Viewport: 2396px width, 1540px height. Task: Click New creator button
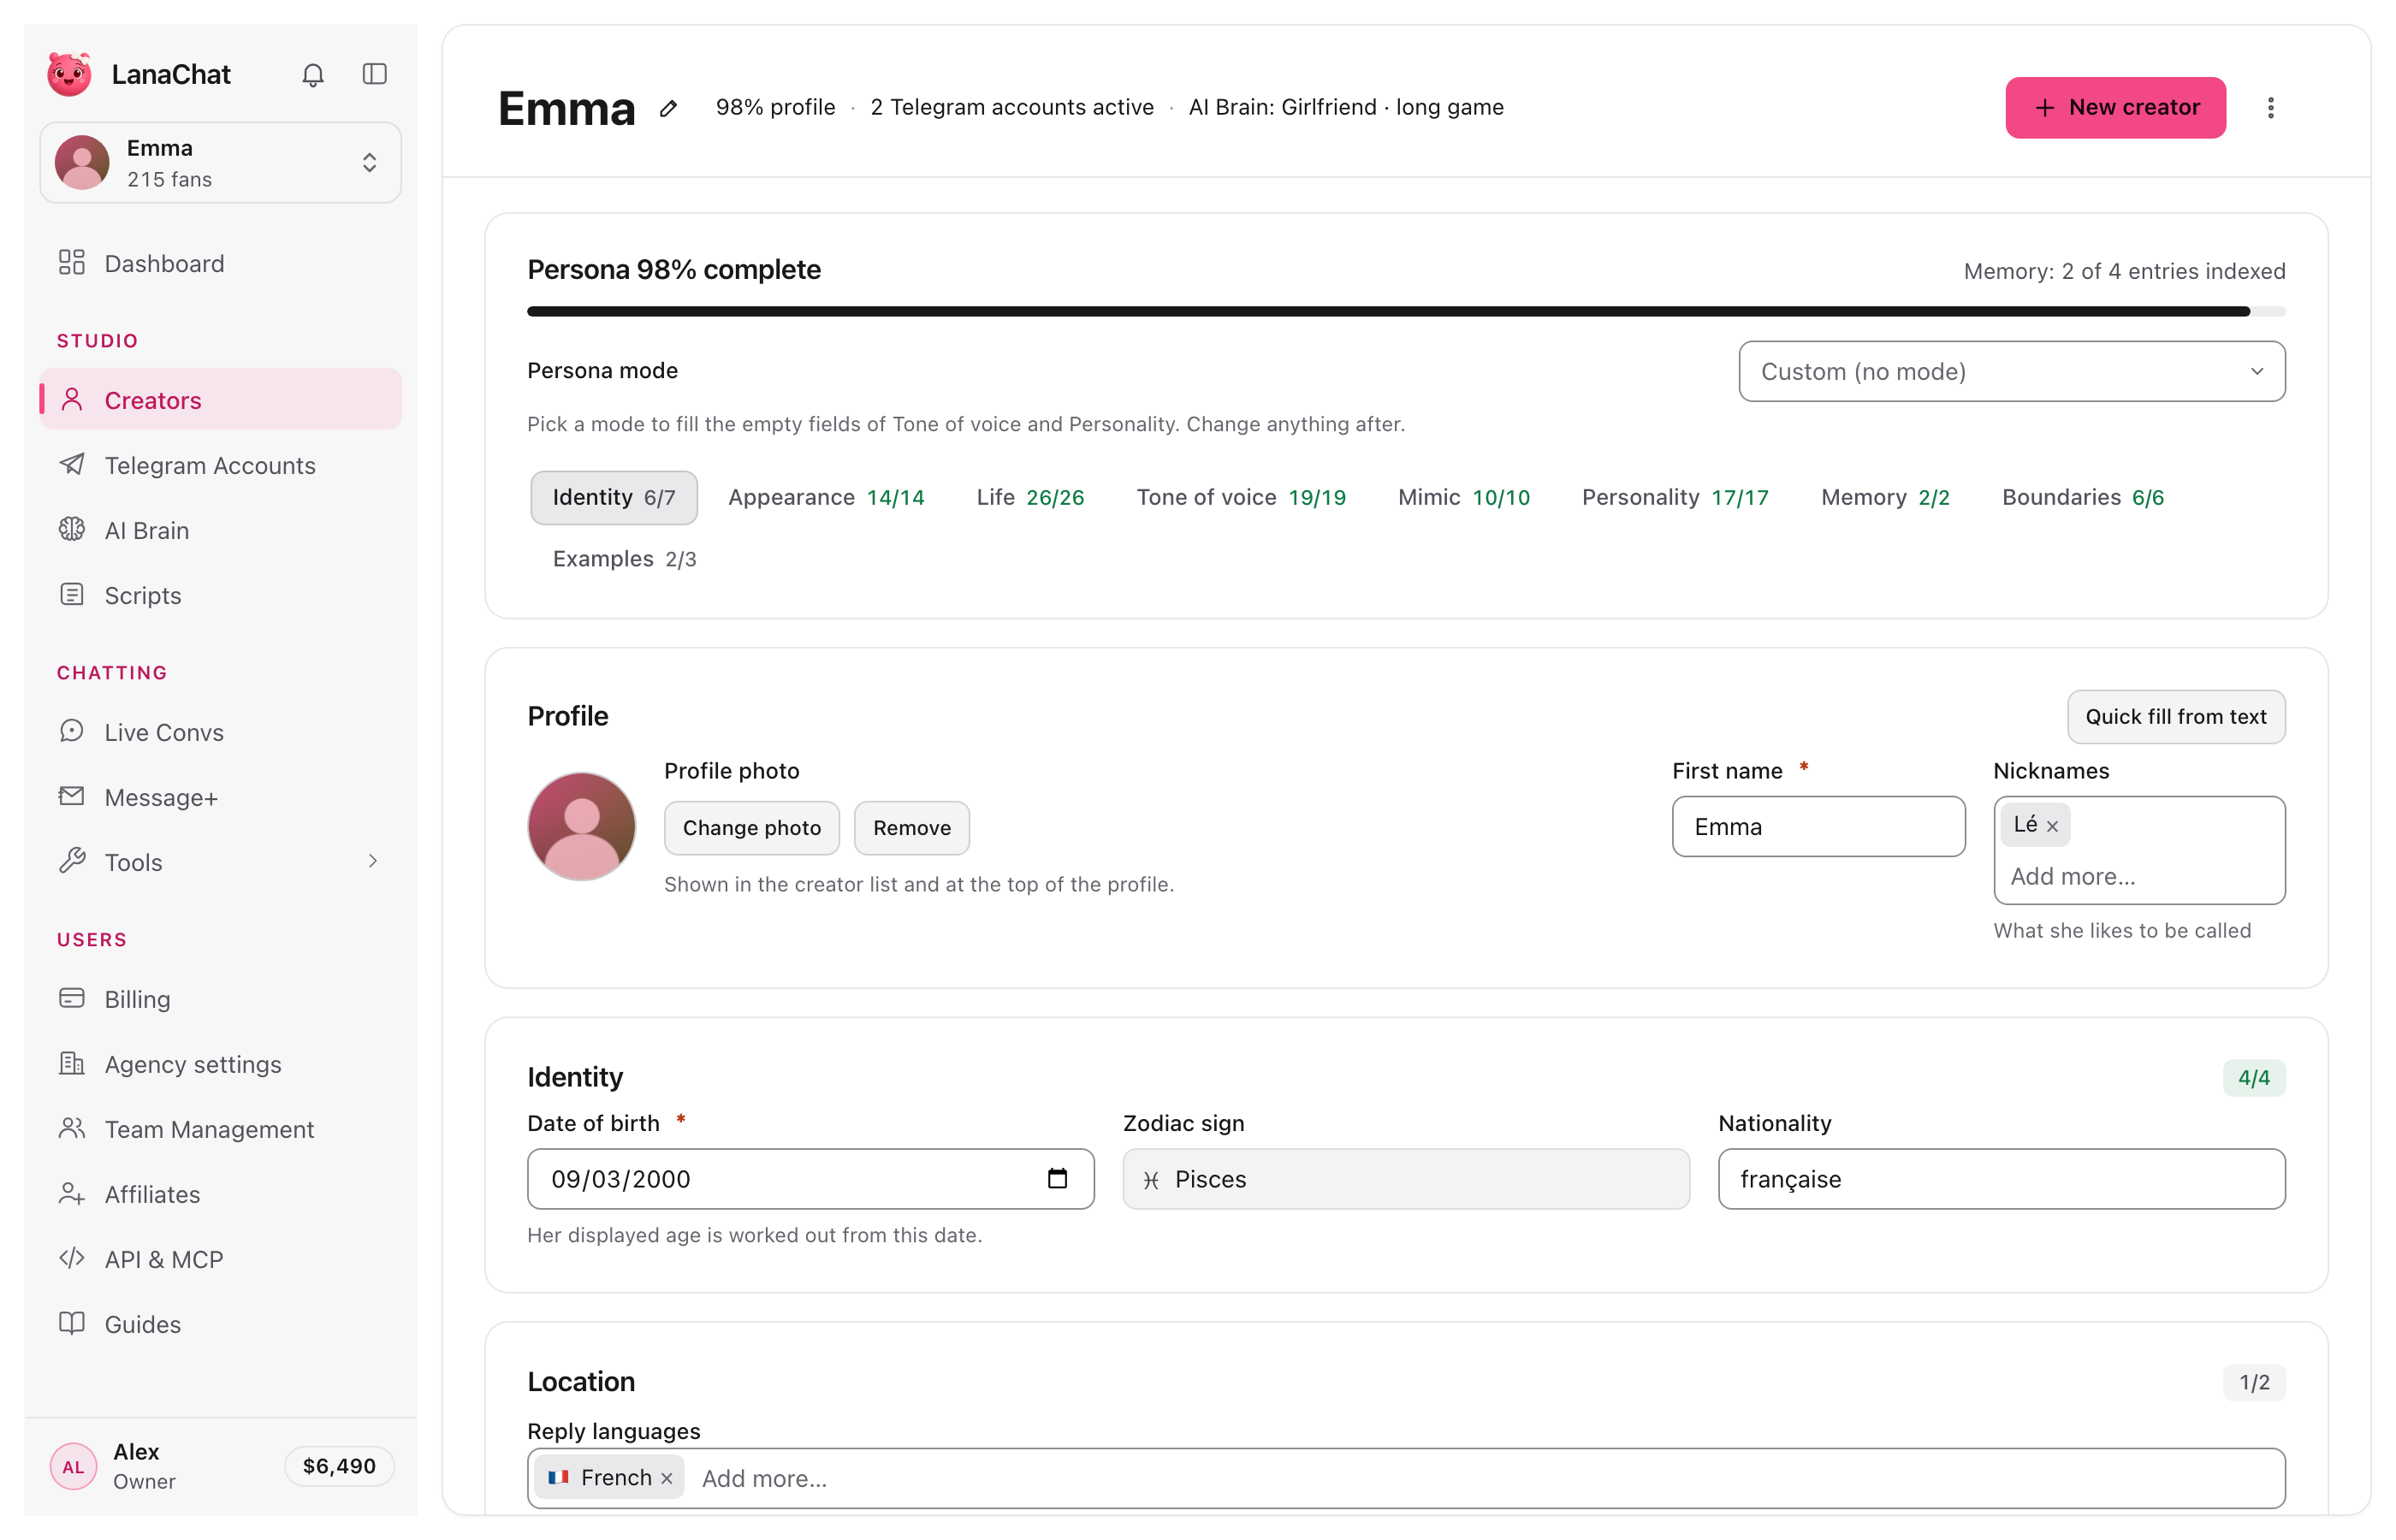(2115, 108)
